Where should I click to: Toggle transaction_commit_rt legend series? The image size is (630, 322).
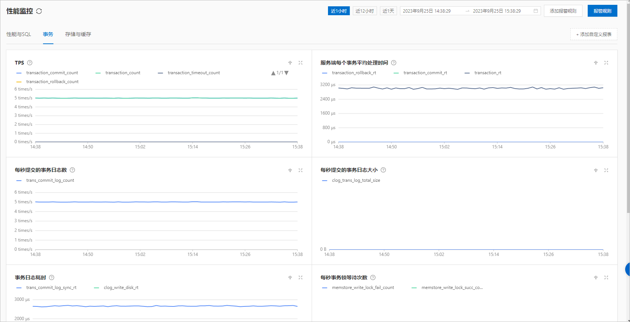420,73
